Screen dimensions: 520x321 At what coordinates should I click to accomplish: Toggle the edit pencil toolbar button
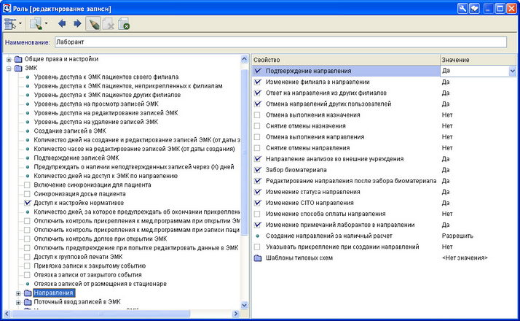pos(93,24)
